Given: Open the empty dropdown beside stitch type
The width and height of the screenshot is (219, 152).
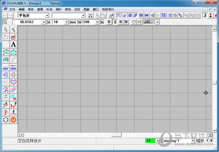Looking at the screenshot, I should point(83,15).
